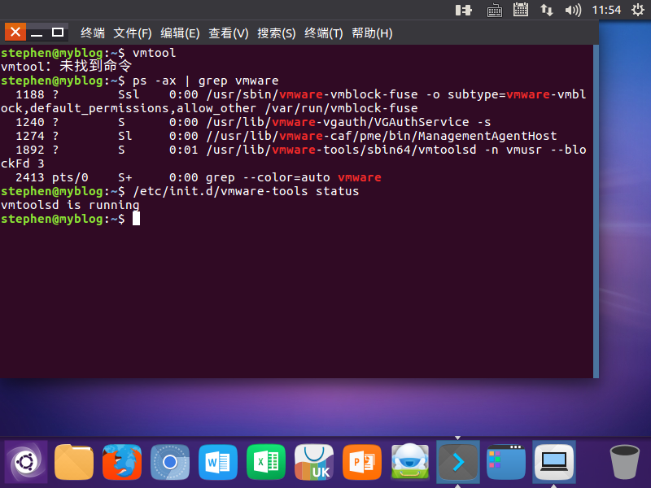This screenshot has height=488, width=651.
Task: Click the 'pts/0' terminal column value
Action: (70, 177)
